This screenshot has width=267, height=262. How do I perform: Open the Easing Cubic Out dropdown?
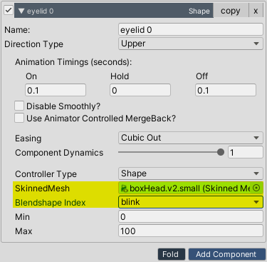(x=191, y=138)
